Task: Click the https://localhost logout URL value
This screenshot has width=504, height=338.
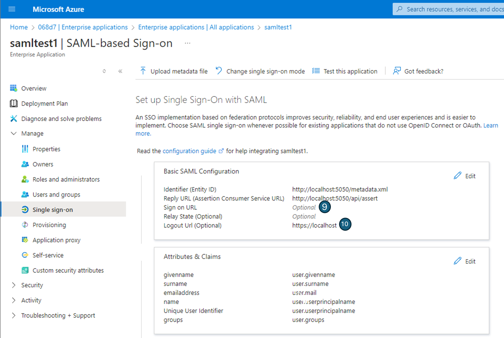Action: pos(314,225)
